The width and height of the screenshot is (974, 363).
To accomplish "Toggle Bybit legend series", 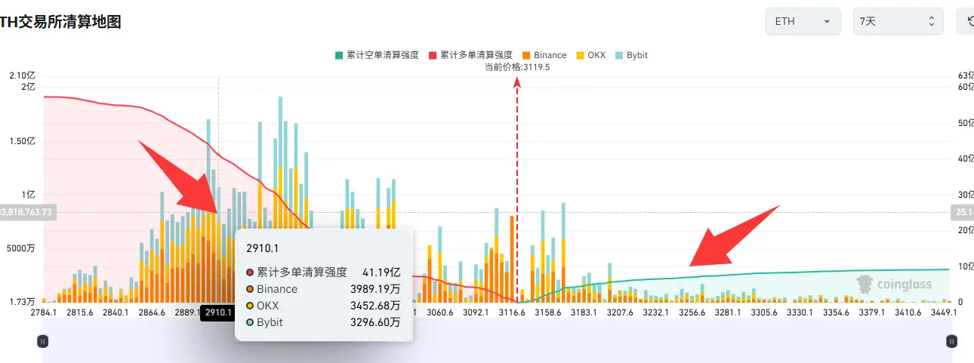I will pos(631,55).
